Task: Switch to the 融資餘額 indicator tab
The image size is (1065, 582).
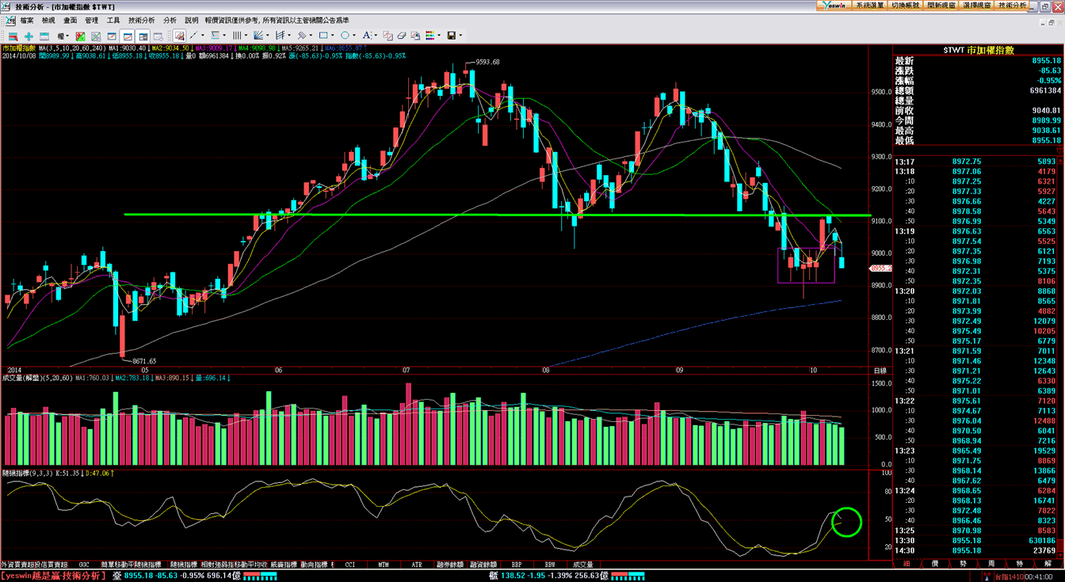Action: coord(483,565)
